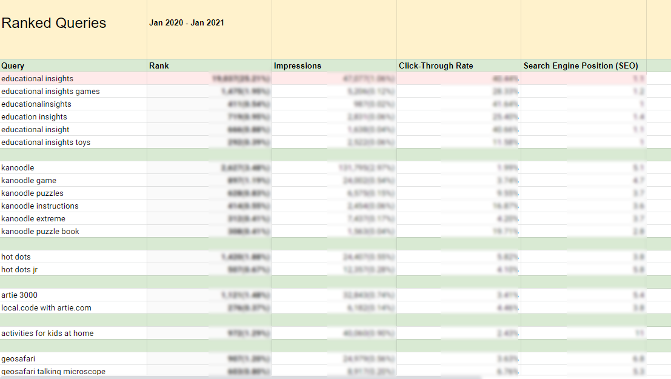Image resolution: width=671 pixels, height=379 pixels.
Task: Select the 'kanoodle instructions' query cell
Action: tap(73, 206)
